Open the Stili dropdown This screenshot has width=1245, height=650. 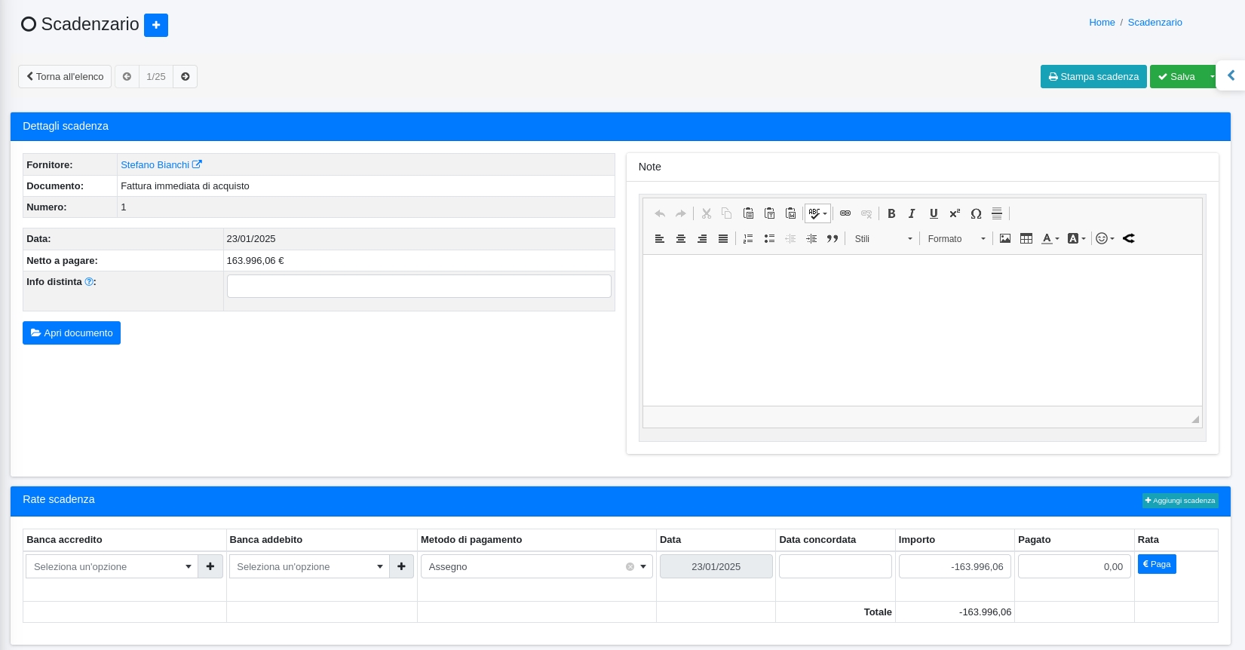tap(883, 238)
